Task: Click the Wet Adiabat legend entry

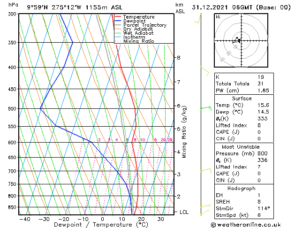Action: 134,33
